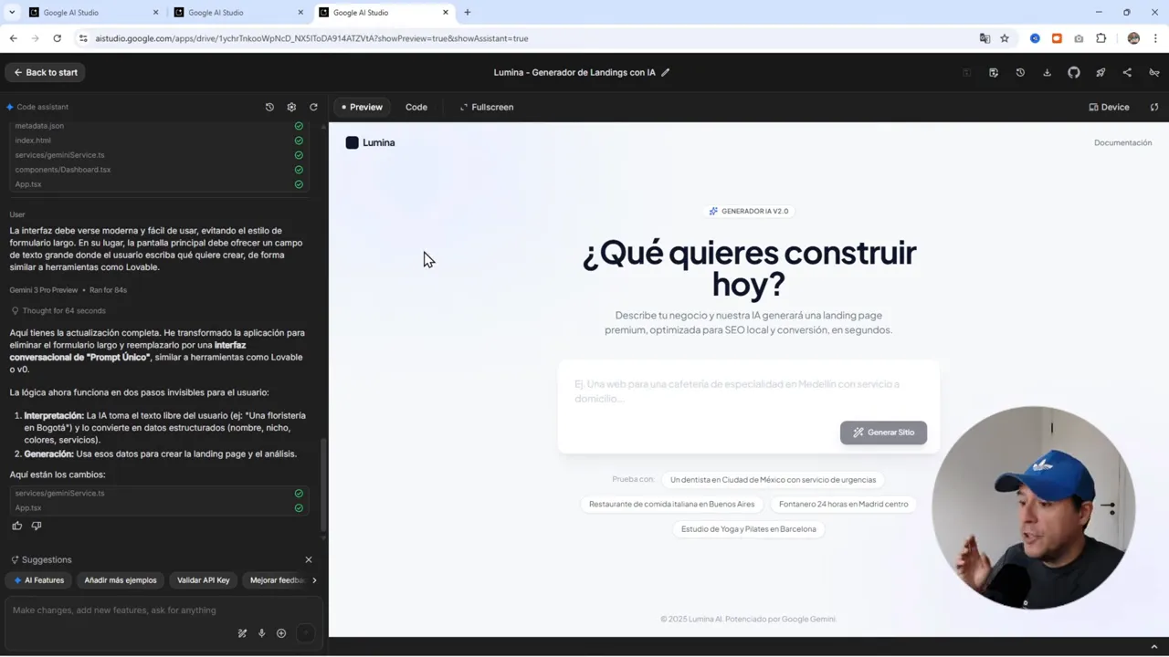Viewport: 1169px width, 657px height.
Task: Open the Documentación link in Lumina preview
Action: 1122,142
